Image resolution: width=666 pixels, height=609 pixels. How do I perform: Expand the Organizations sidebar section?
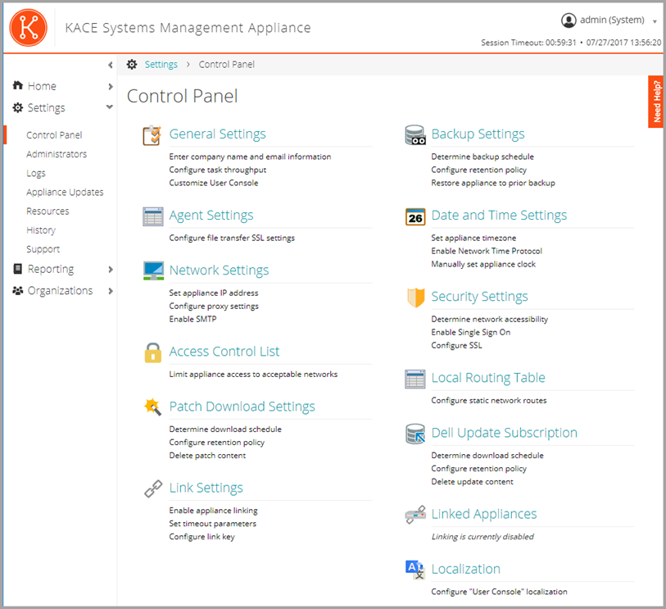(x=110, y=291)
